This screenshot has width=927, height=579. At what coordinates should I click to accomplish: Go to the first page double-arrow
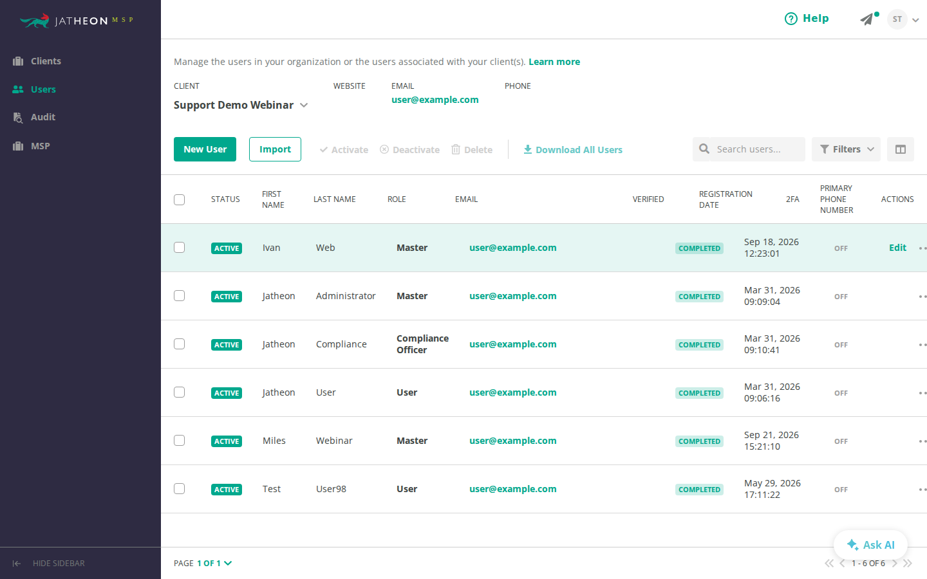[x=829, y=564]
